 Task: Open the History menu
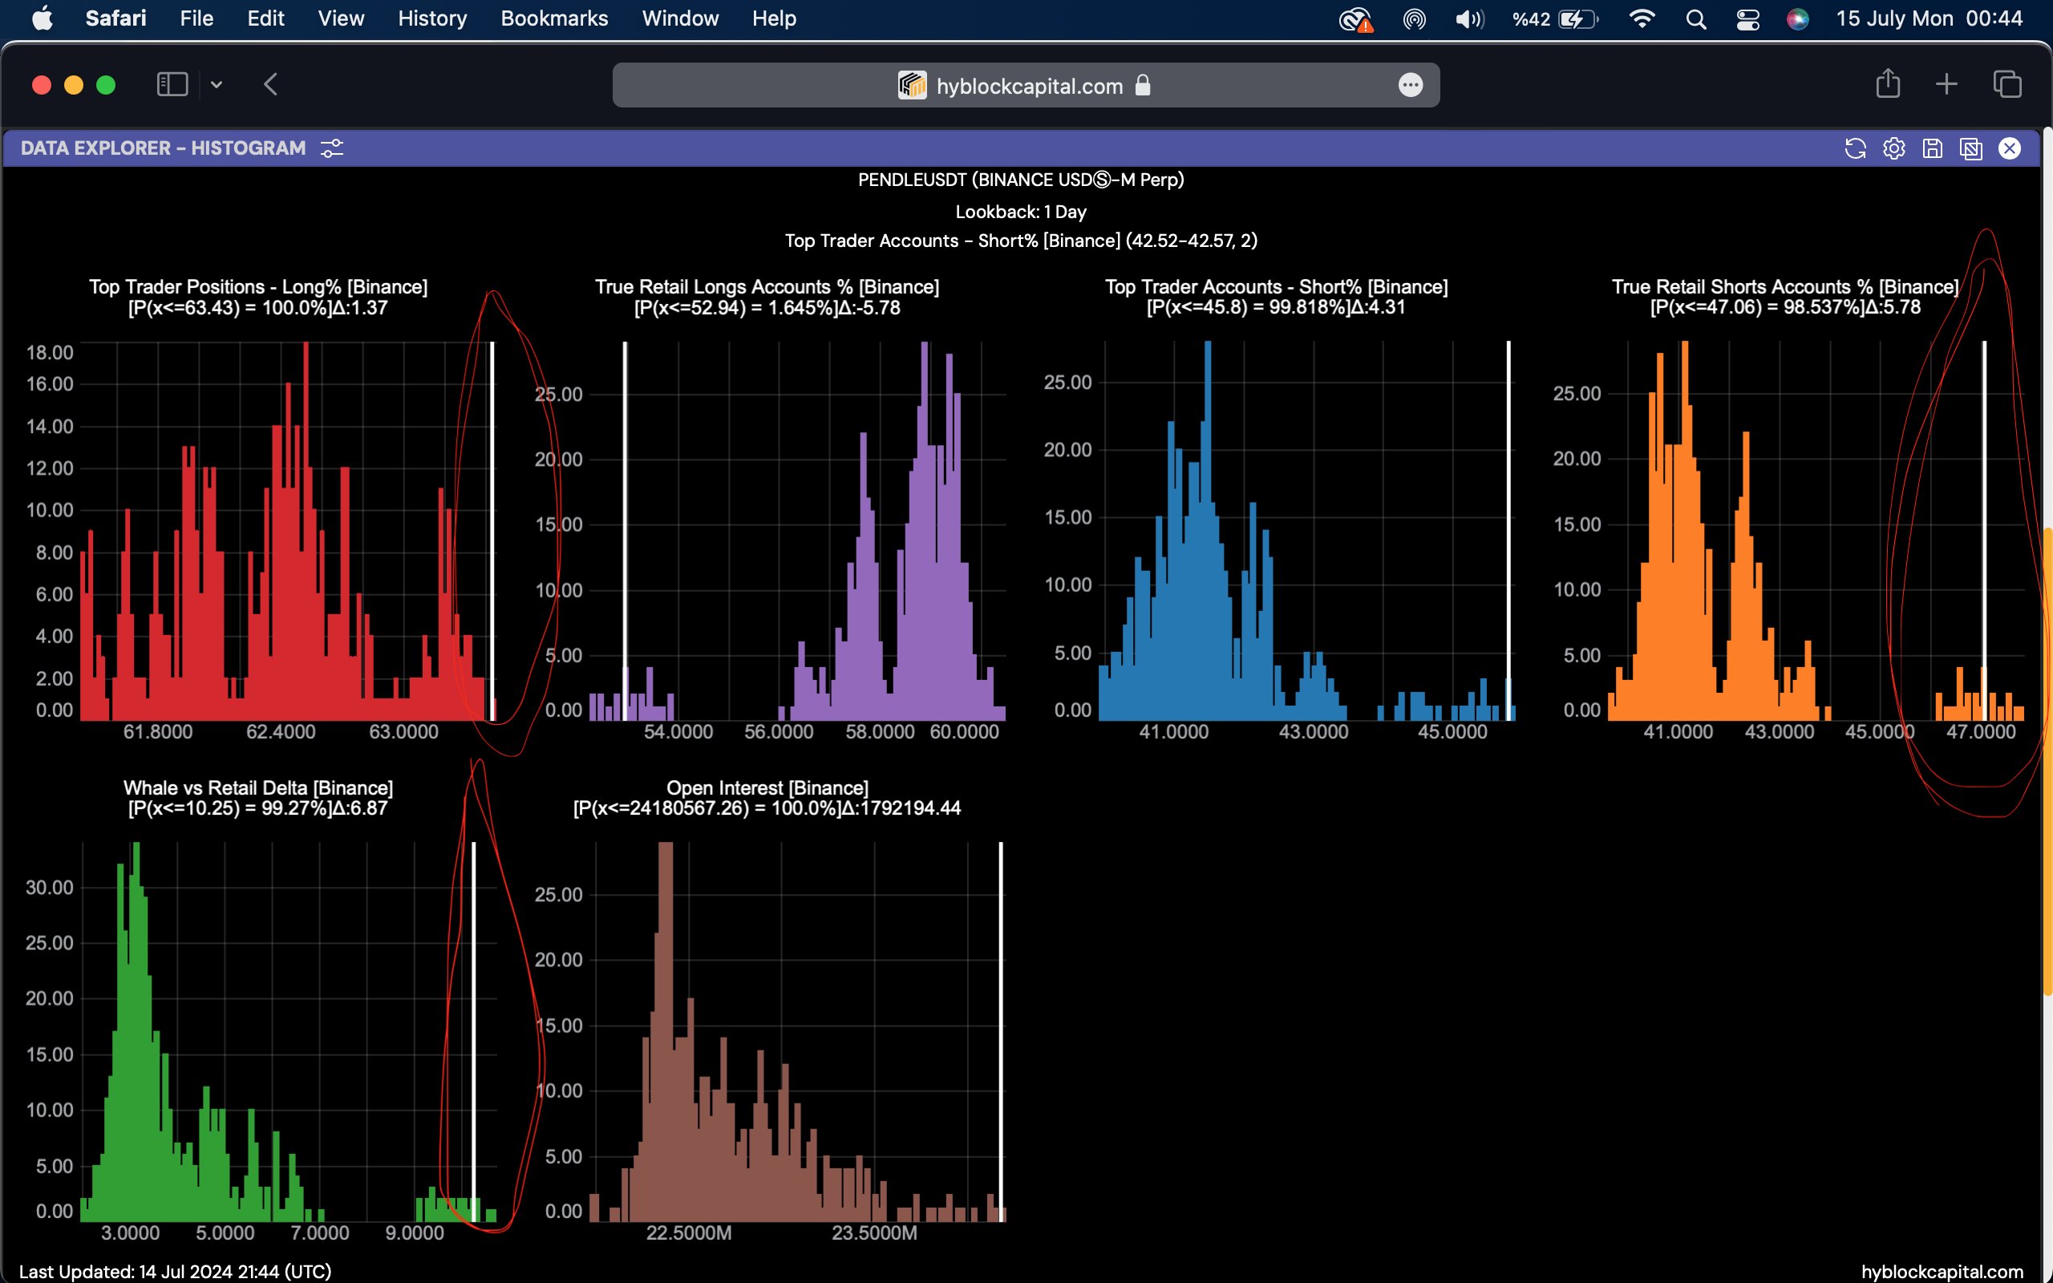coord(431,18)
